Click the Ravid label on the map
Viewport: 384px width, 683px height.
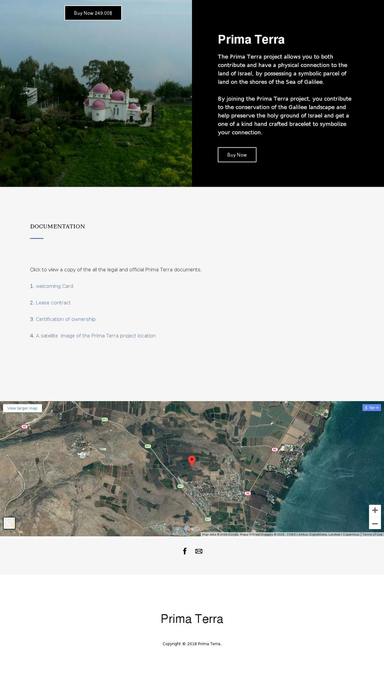tap(82, 444)
